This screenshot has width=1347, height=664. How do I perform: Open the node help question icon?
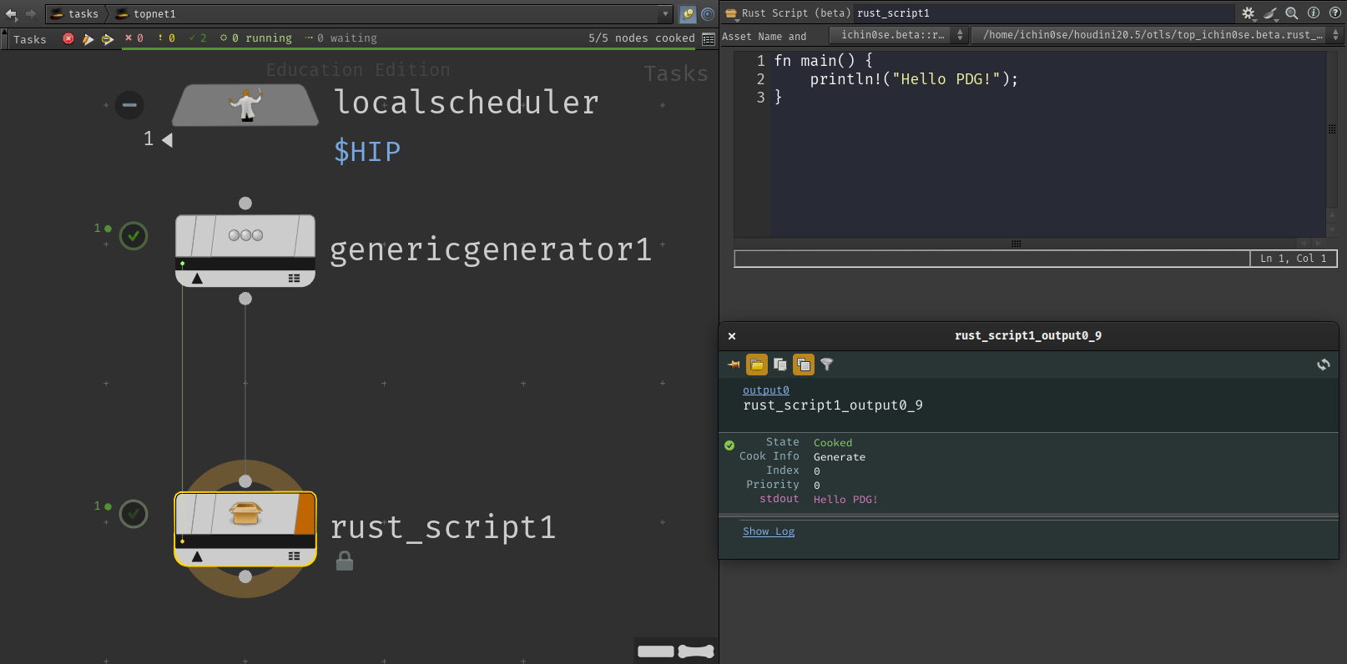[1335, 13]
